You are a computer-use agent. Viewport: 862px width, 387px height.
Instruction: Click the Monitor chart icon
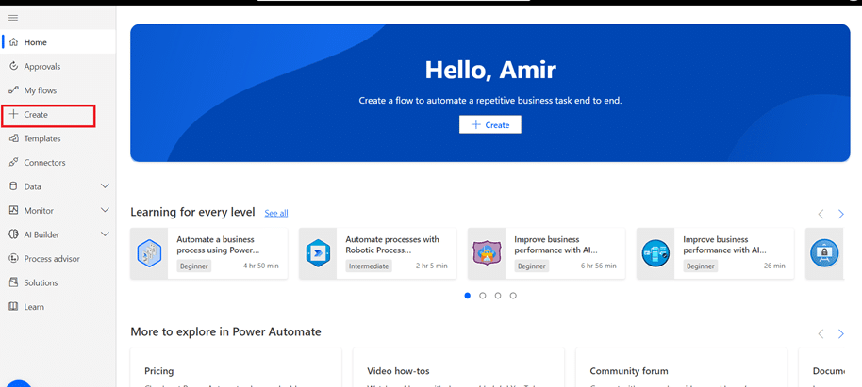(x=14, y=210)
